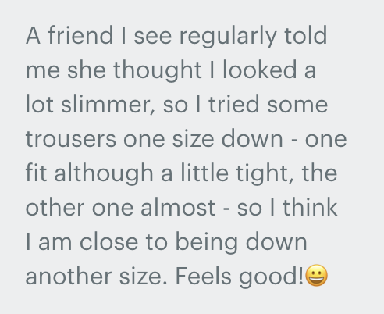This screenshot has width=384, height=314.
Task: Click the word "although"
Action: tap(104, 174)
